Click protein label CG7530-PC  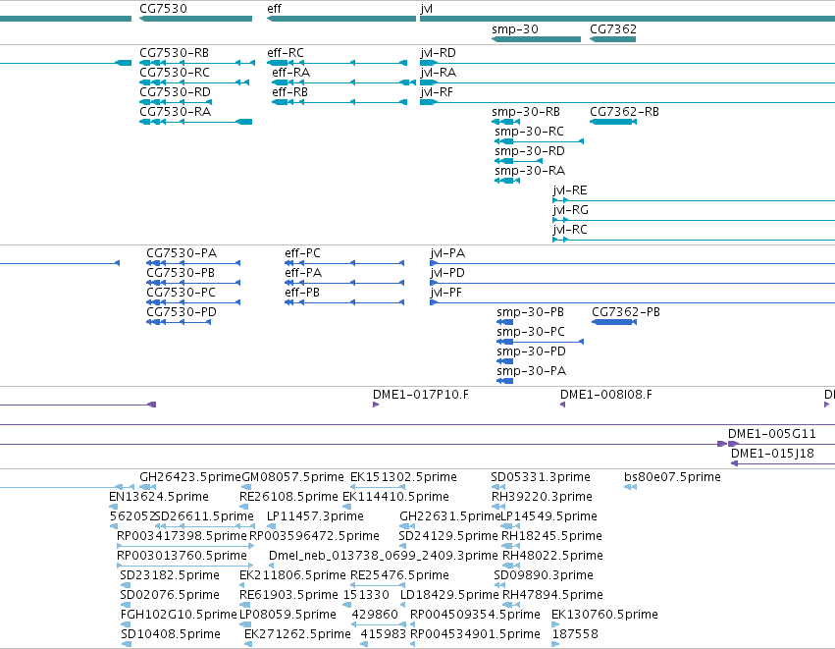[x=182, y=293]
